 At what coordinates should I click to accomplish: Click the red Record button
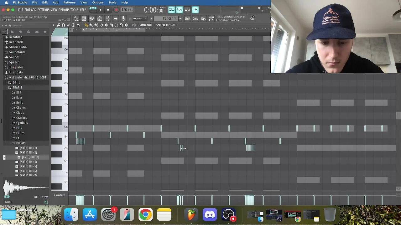pos(116,10)
